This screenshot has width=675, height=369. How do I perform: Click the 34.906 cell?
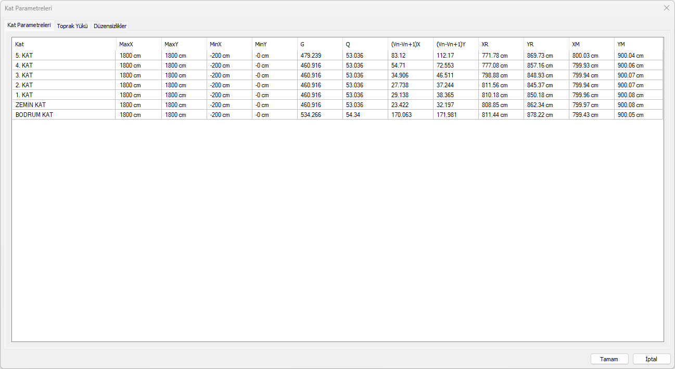(410, 75)
